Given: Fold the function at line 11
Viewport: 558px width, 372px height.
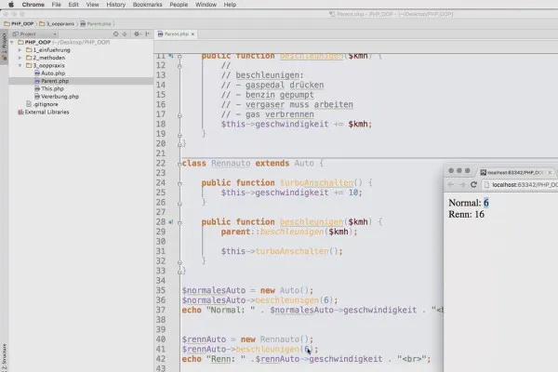Looking at the screenshot, I should (179, 56).
